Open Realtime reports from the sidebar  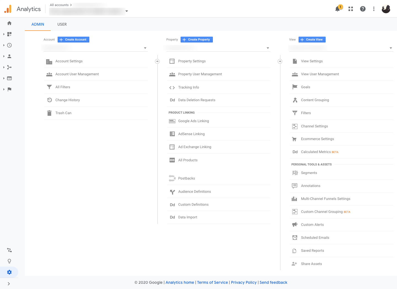[9, 45]
